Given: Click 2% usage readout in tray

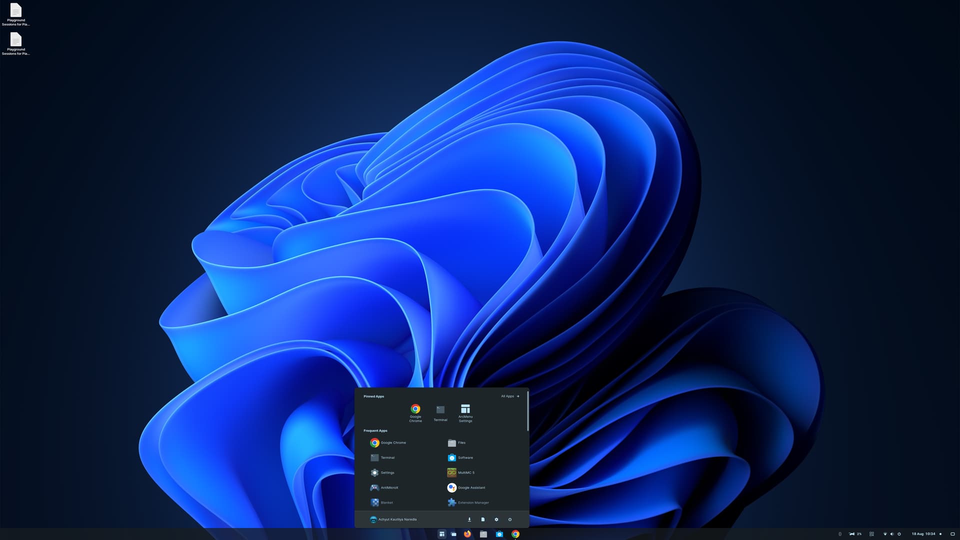Looking at the screenshot, I should [x=859, y=534].
